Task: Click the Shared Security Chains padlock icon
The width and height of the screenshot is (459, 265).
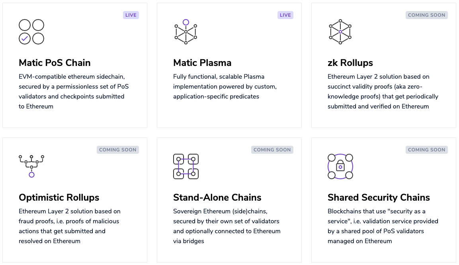Action: [340, 166]
